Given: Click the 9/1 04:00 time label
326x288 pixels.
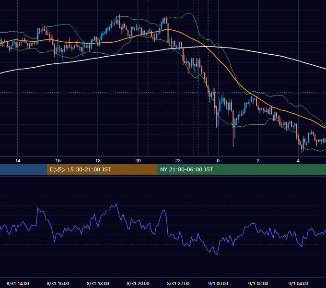Looking at the screenshot, I should click(298, 283).
